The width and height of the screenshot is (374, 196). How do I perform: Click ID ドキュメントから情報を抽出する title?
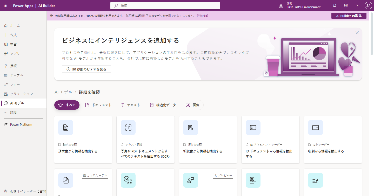point(269,154)
